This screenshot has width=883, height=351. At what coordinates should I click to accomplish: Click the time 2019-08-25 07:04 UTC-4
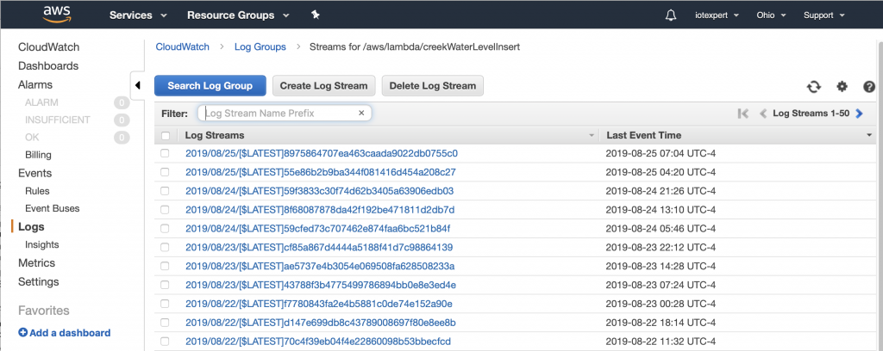point(660,153)
